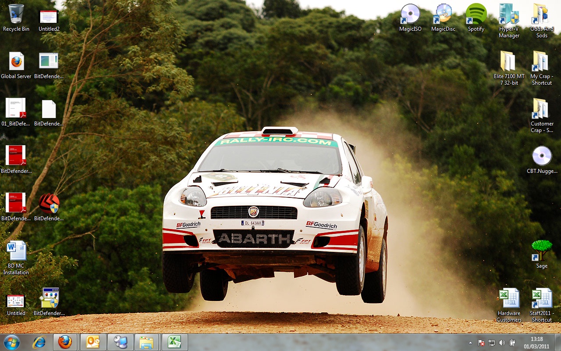
Task: Open Windows Explorer from the taskbar
Action: click(147, 342)
